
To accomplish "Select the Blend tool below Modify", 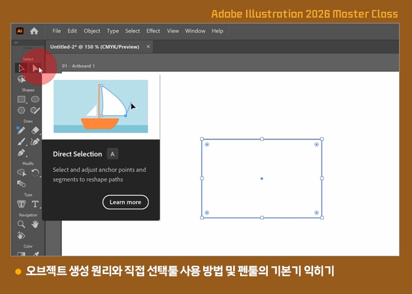I will coord(22,183).
